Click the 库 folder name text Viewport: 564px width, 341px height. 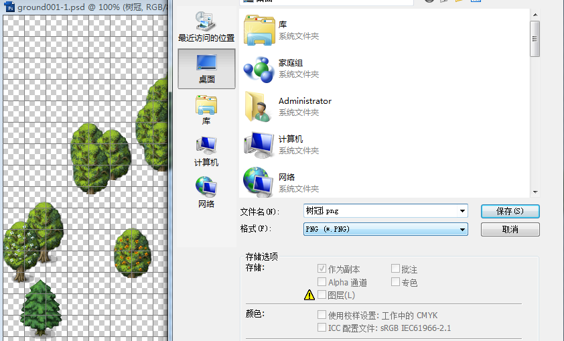click(283, 25)
